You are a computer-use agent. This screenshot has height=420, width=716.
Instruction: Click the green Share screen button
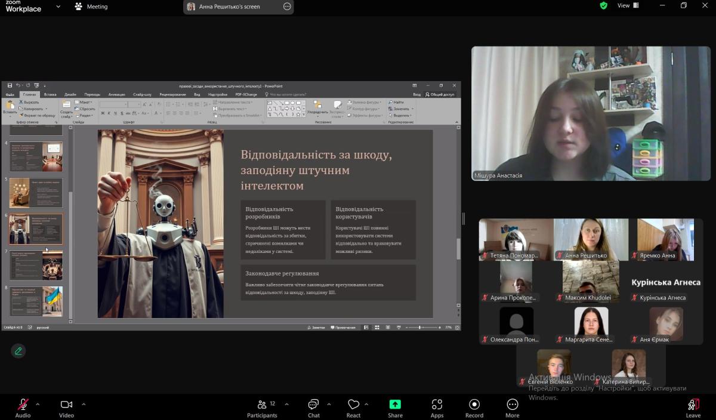(x=395, y=407)
